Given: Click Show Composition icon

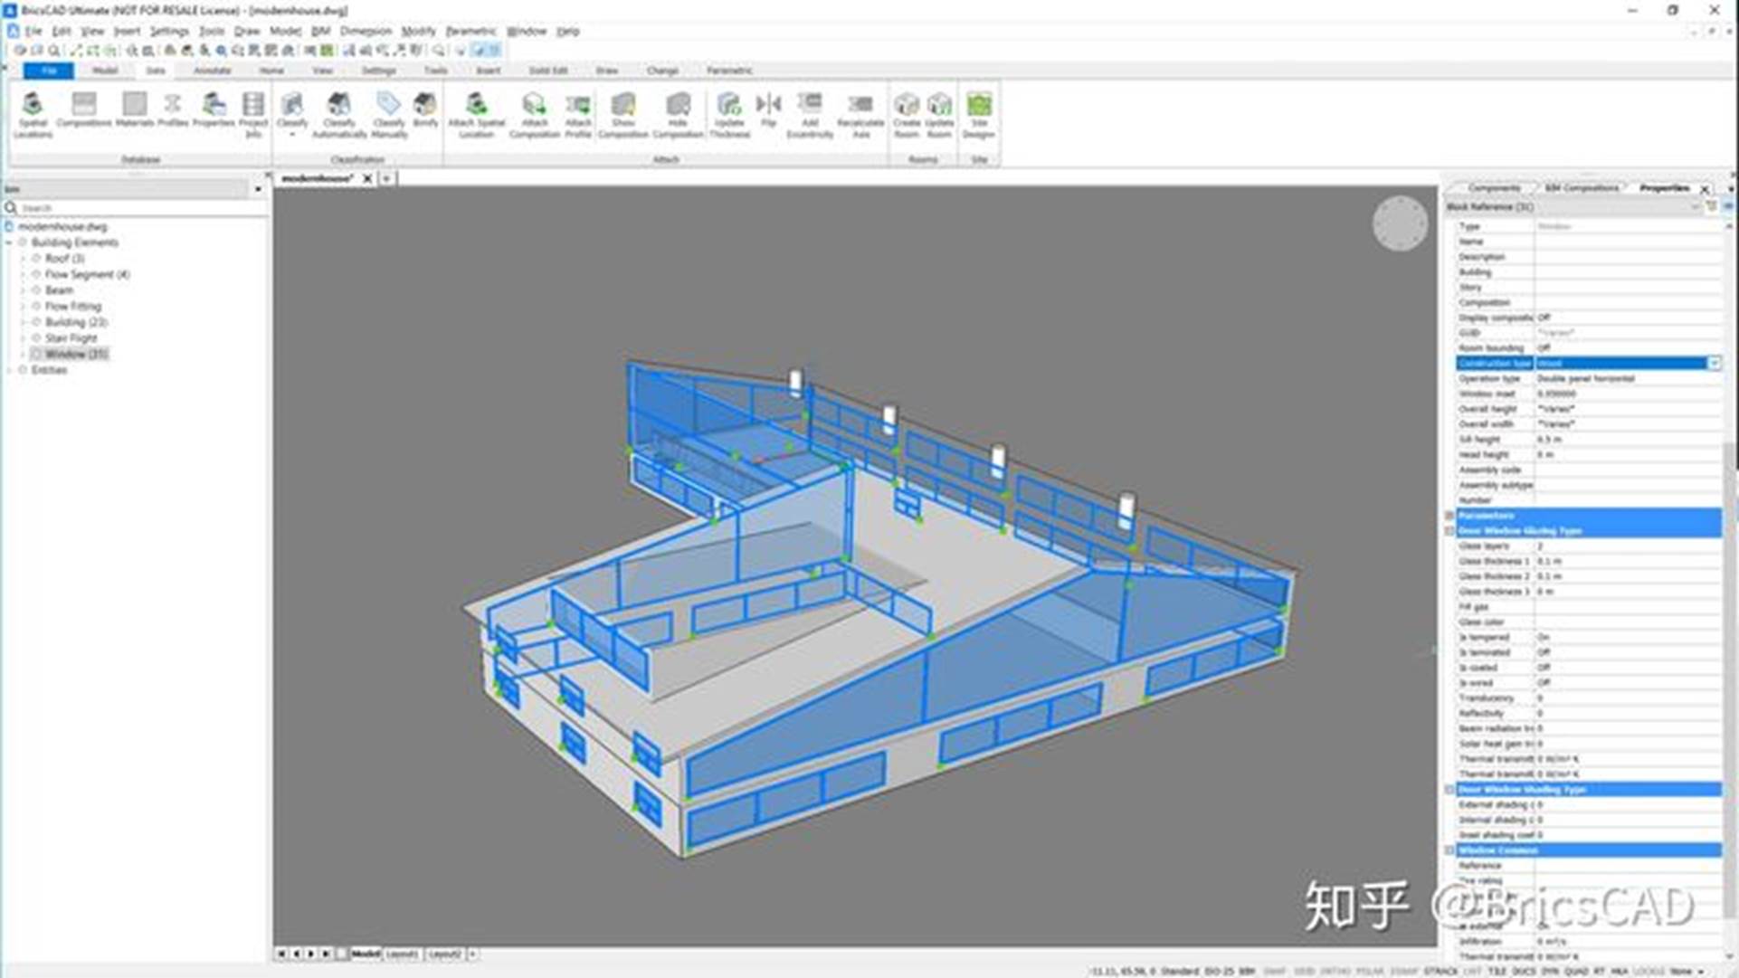Looking at the screenshot, I should tap(623, 114).
